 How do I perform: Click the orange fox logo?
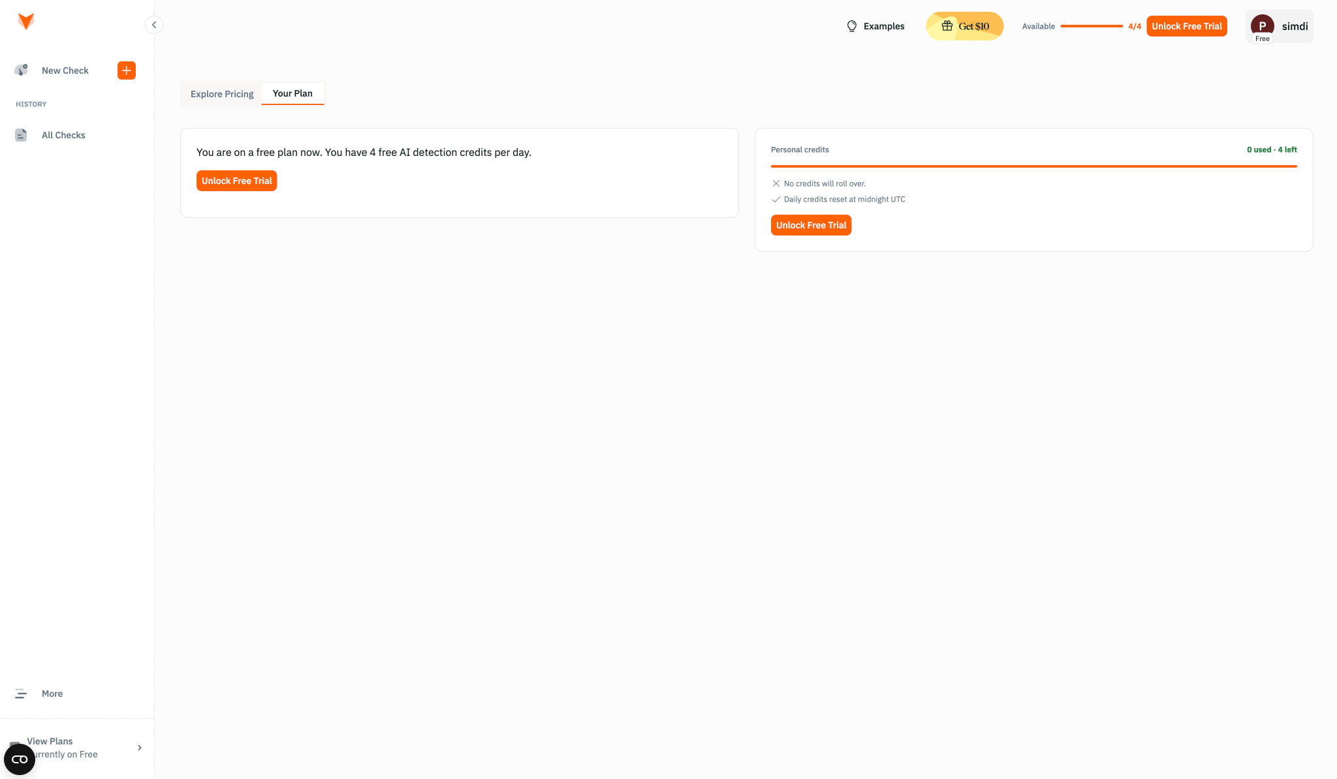point(26,22)
